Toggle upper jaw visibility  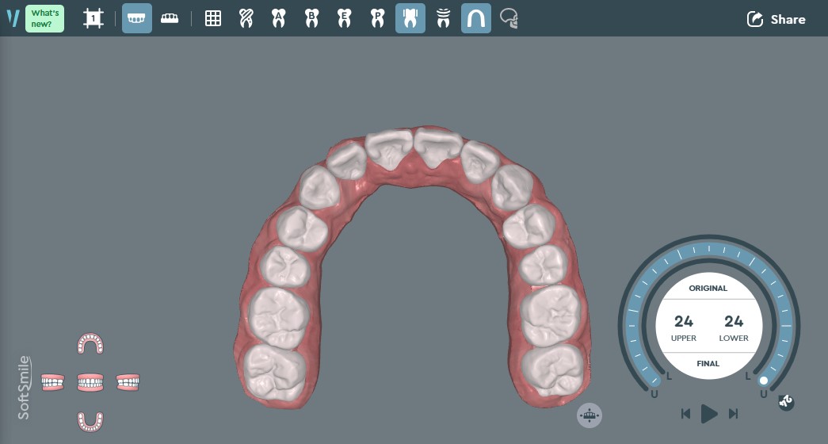(137, 18)
